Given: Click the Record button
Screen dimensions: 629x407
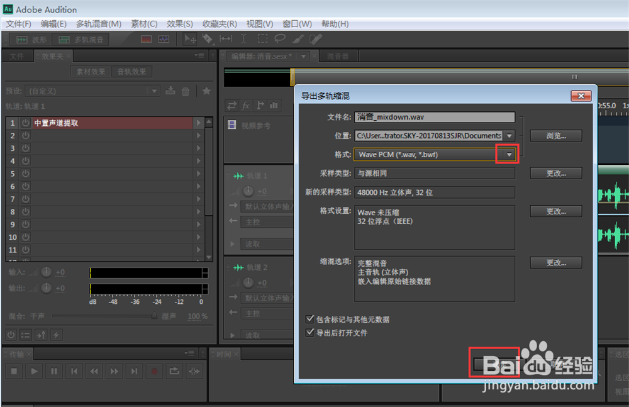Looking at the screenshot, I should [155, 371].
